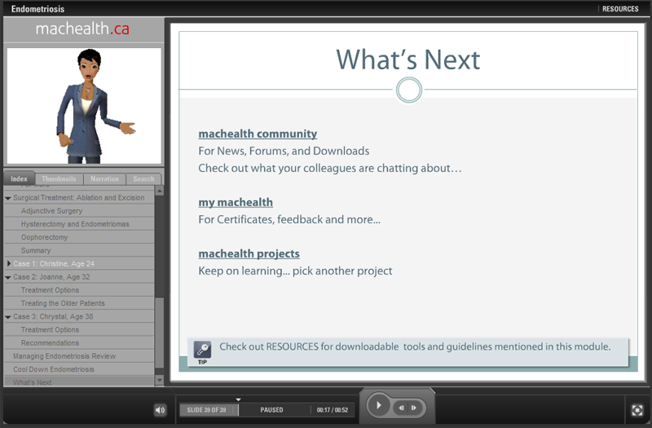This screenshot has width=652, height=428.
Task: Mute audio with the speaker icon
Action: click(x=160, y=410)
